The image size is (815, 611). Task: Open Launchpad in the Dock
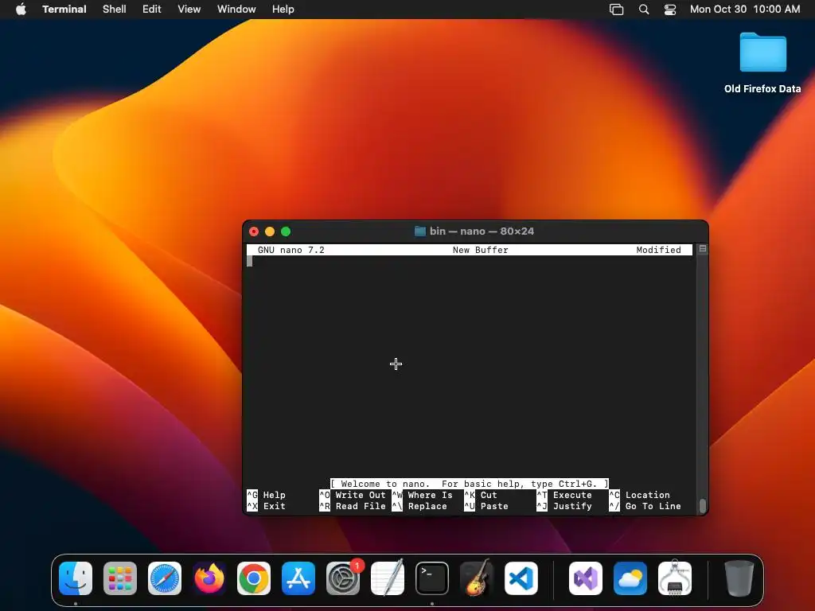pos(120,578)
